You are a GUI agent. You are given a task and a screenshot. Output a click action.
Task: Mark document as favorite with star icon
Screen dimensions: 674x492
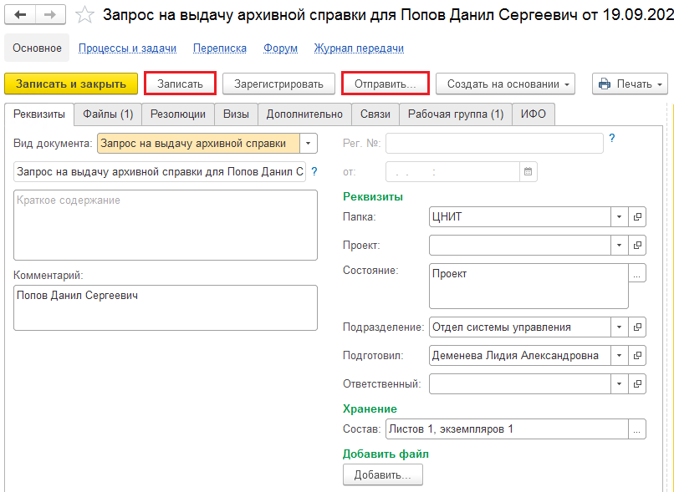click(84, 16)
